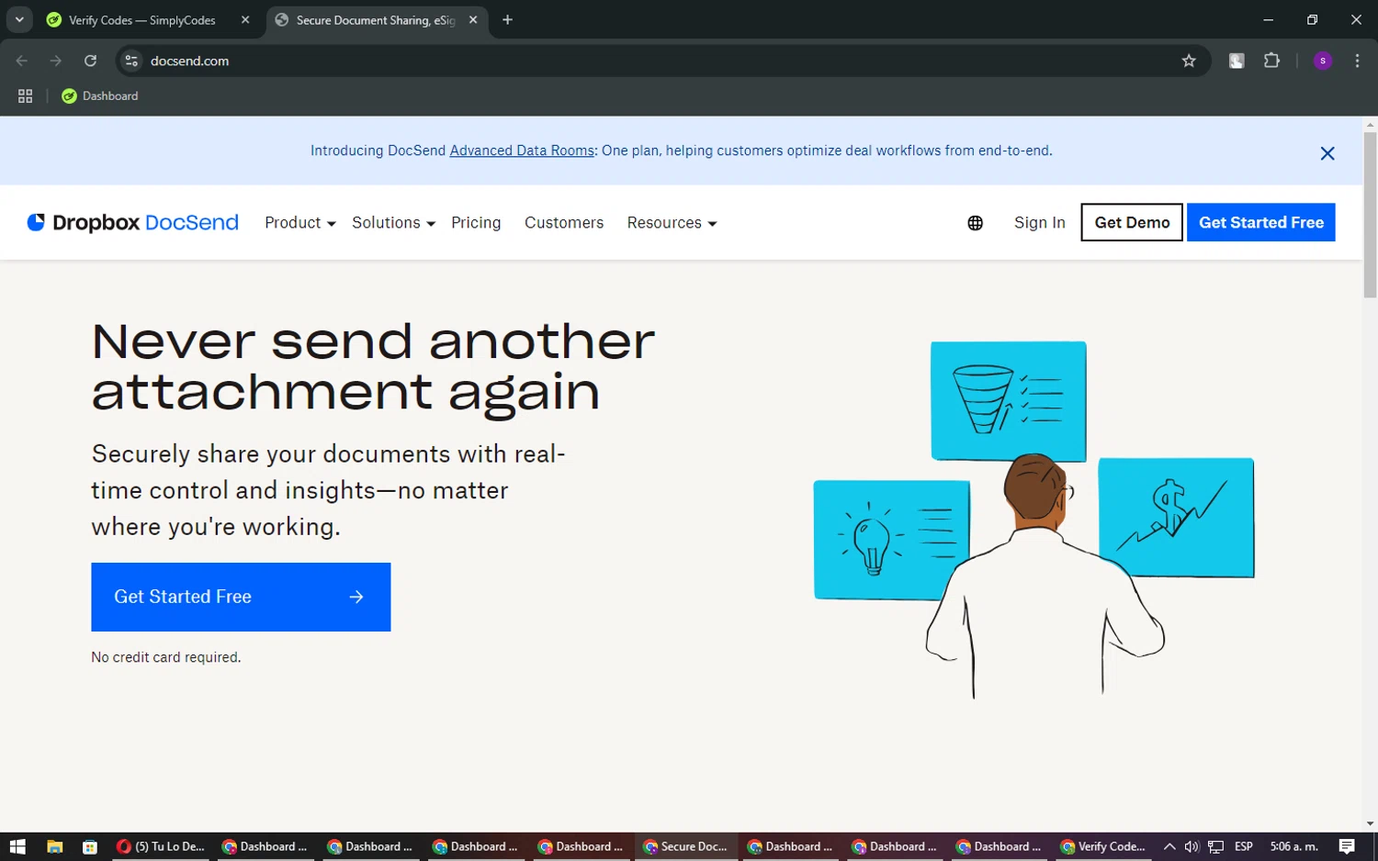The width and height of the screenshot is (1378, 861).
Task: Switch to the Verify Code... taskbar window
Action: pos(1102,846)
